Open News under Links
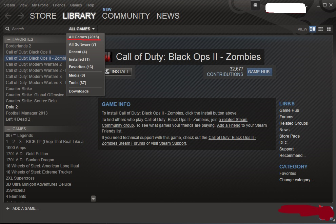336x224 pixels. 284,129
